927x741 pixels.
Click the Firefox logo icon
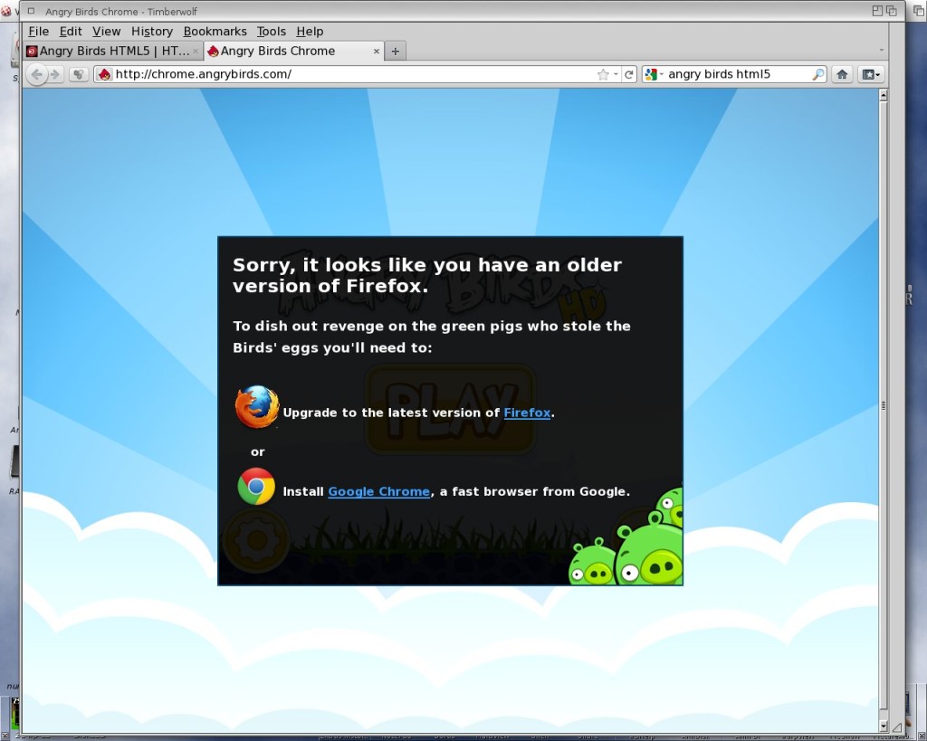point(256,406)
